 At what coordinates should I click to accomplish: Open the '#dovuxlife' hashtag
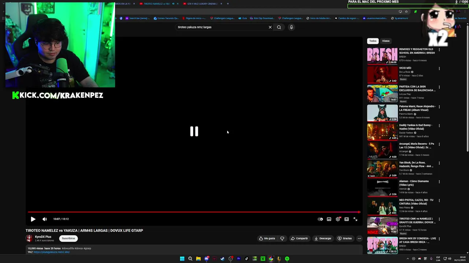[x=68, y=248]
